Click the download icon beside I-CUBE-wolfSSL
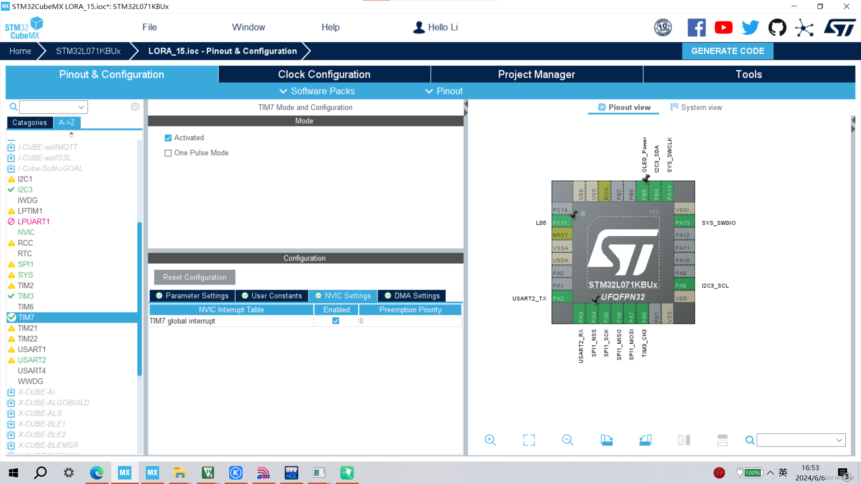861x484 pixels. point(11,158)
